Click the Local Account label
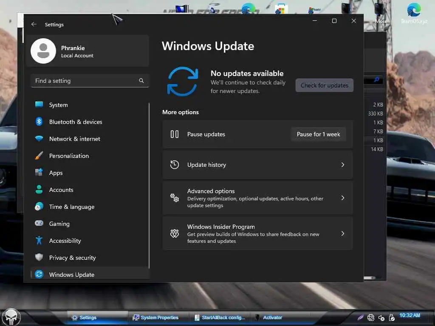 point(77,56)
